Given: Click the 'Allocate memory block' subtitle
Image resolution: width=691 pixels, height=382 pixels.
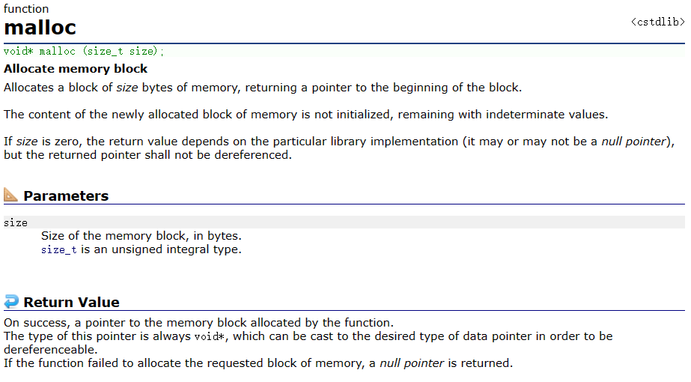Looking at the screenshot, I should (76, 69).
